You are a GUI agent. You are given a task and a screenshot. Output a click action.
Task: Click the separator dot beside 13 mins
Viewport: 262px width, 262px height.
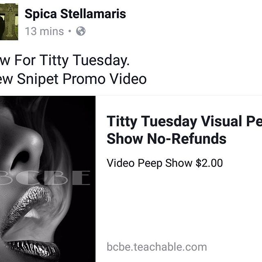point(70,31)
